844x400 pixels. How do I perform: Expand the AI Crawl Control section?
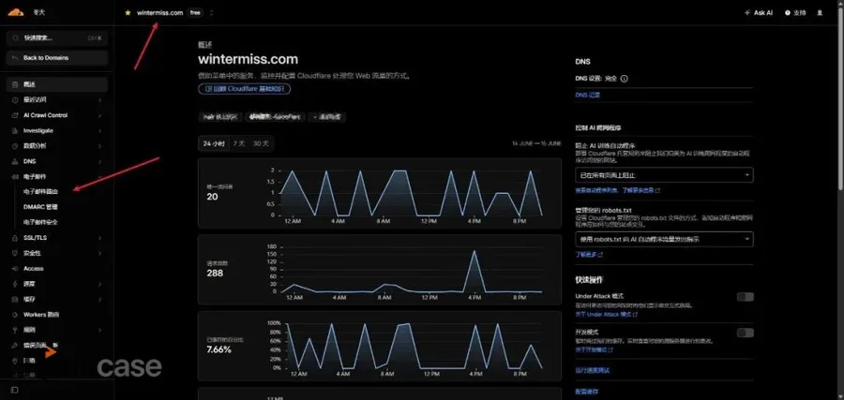[100, 115]
